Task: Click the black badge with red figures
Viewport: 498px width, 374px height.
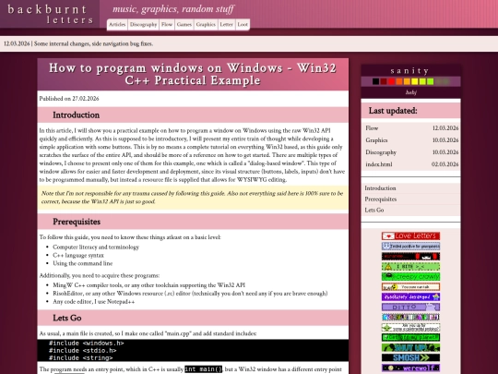Action: coord(410,257)
